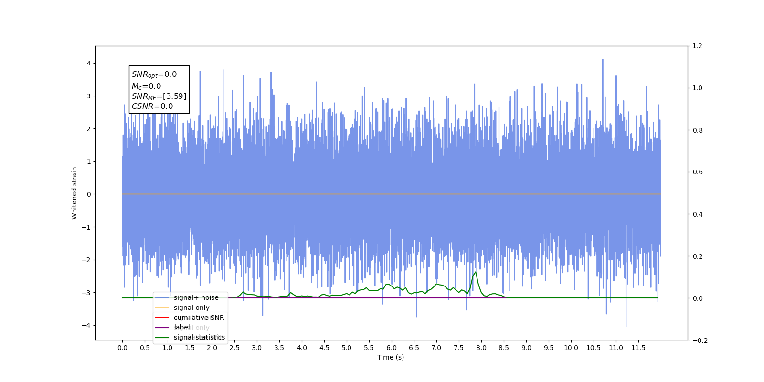The height and width of the screenshot is (382, 764).
Task: Click the x-axis tick label 1.5
Action: pyautogui.click(x=190, y=348)
